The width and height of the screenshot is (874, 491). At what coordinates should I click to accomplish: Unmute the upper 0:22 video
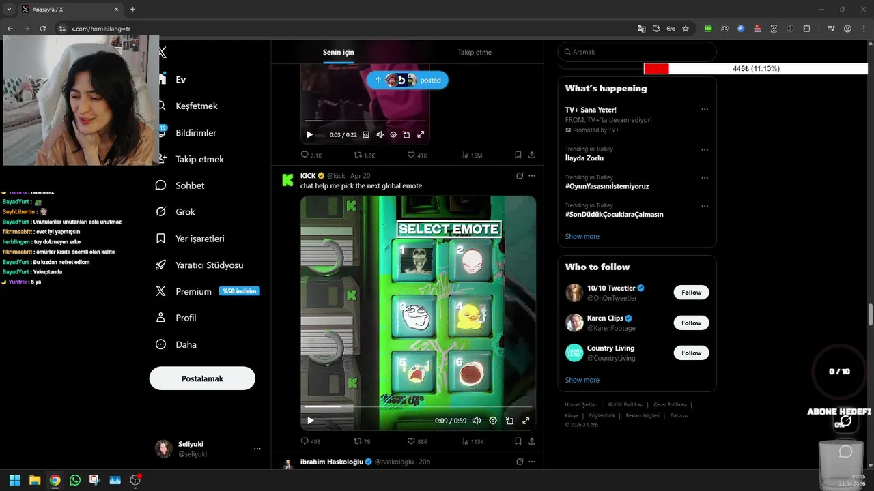click(x=380, y=135)
